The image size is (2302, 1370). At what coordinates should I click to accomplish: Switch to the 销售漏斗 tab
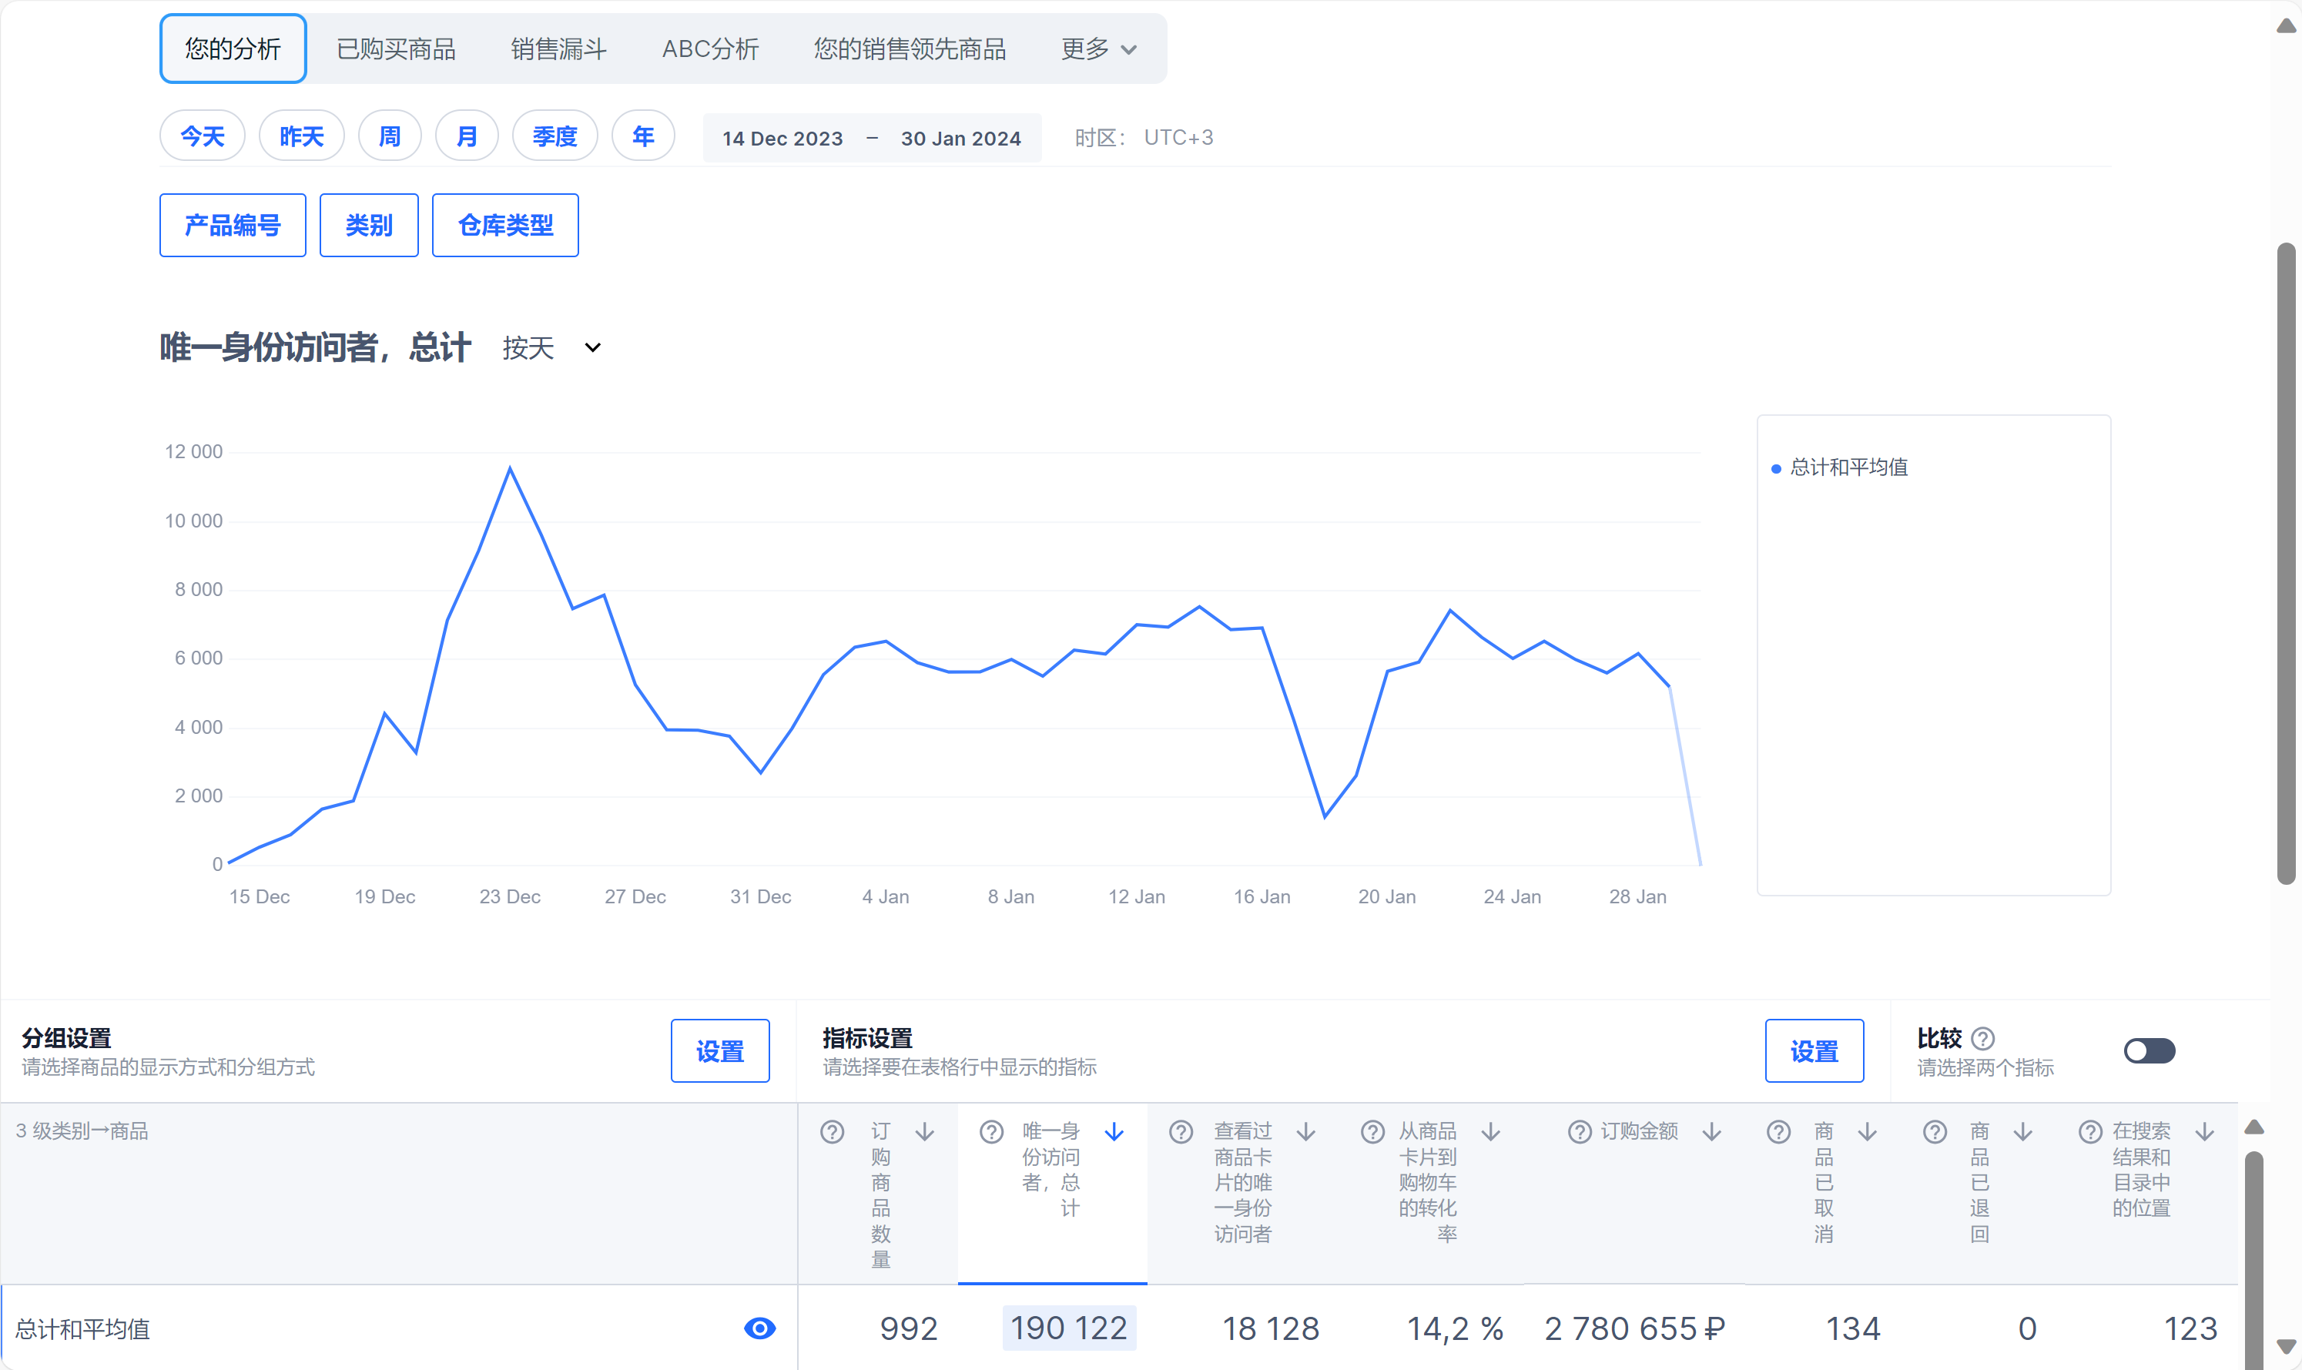click(x=558, y=49)
